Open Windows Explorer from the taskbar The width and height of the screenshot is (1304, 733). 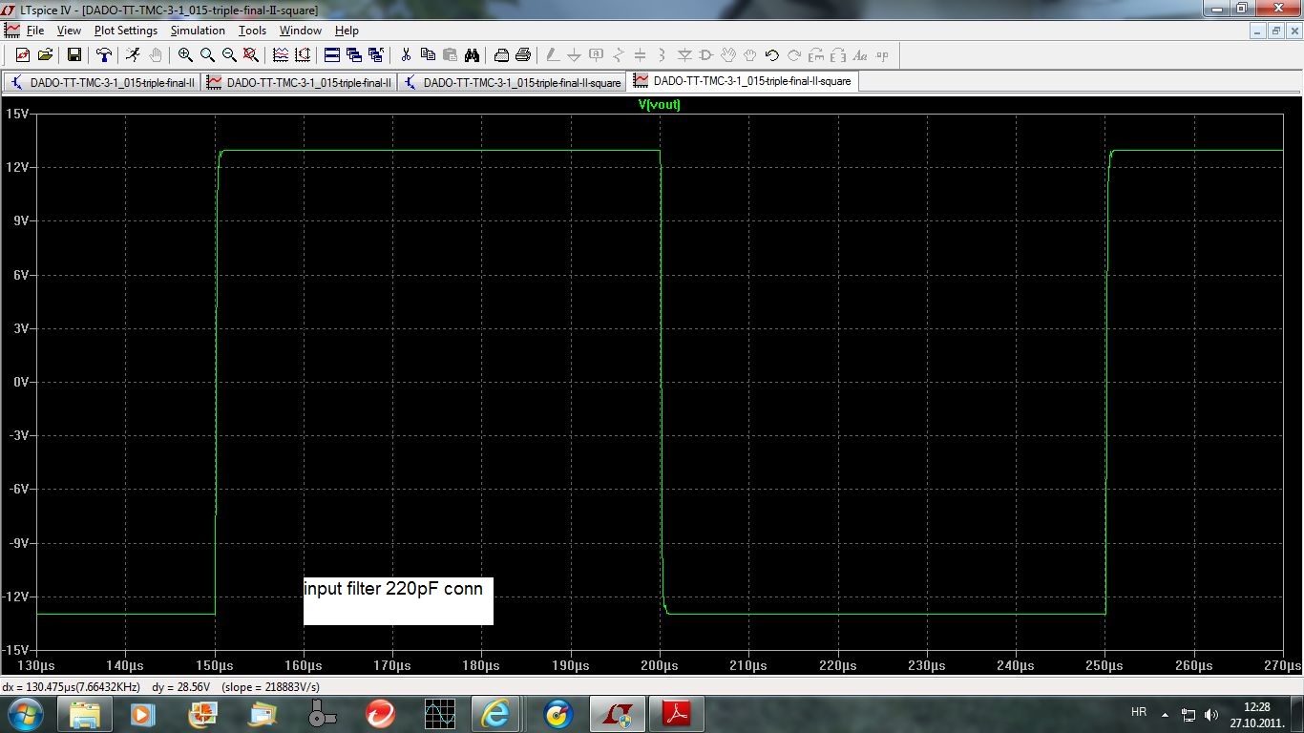85,713
